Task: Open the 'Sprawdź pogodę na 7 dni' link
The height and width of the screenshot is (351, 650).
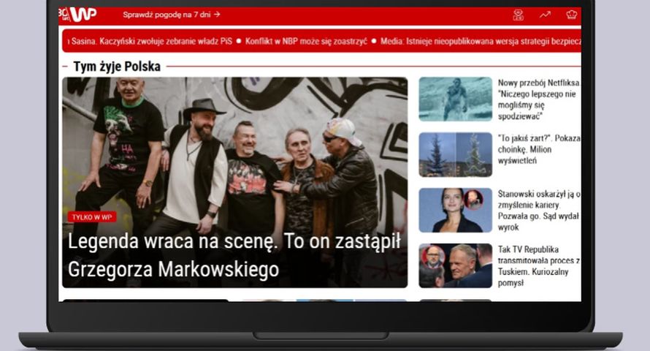Action: click(x=171, y=15)
